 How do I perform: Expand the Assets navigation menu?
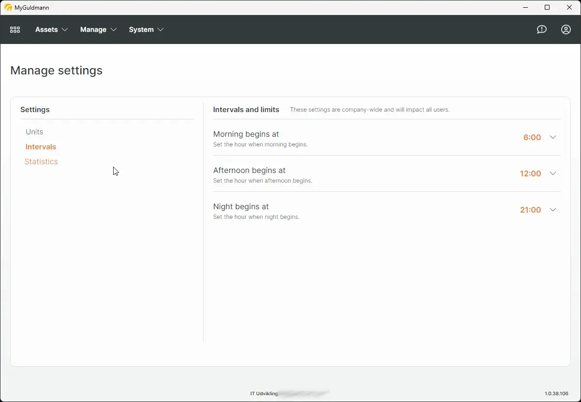51,29
